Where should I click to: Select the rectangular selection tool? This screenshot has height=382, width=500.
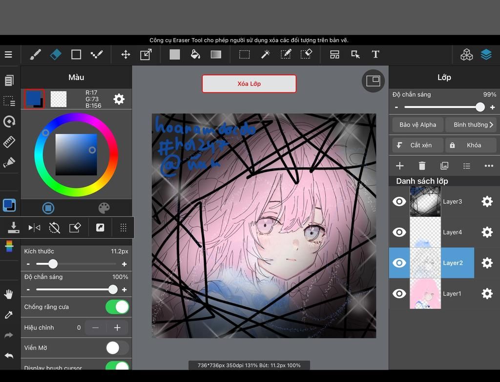(245, 55)
